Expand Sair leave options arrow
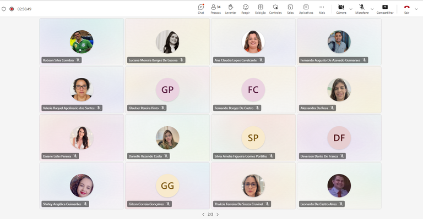 (416, 9)
